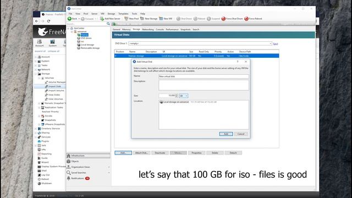Viewport: 352px width, 198px height.
Task: Switch to the Snapshots tab
Action: pyautogui.click(x=185, y=29)
